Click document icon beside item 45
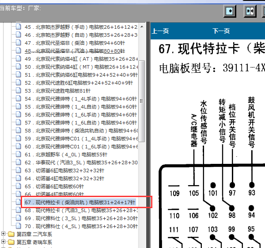This screenshot has width=265, height=248. coord(19,27)
